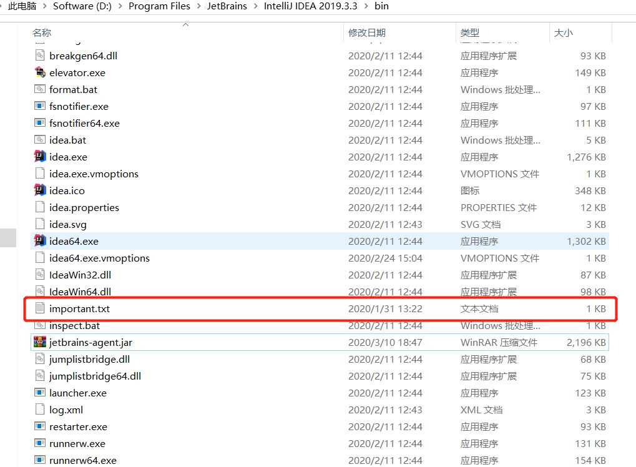Go to 此电脑 in the address bar
Image resolution: width=636 pixels, height=467 pixels.
[22, 6]
